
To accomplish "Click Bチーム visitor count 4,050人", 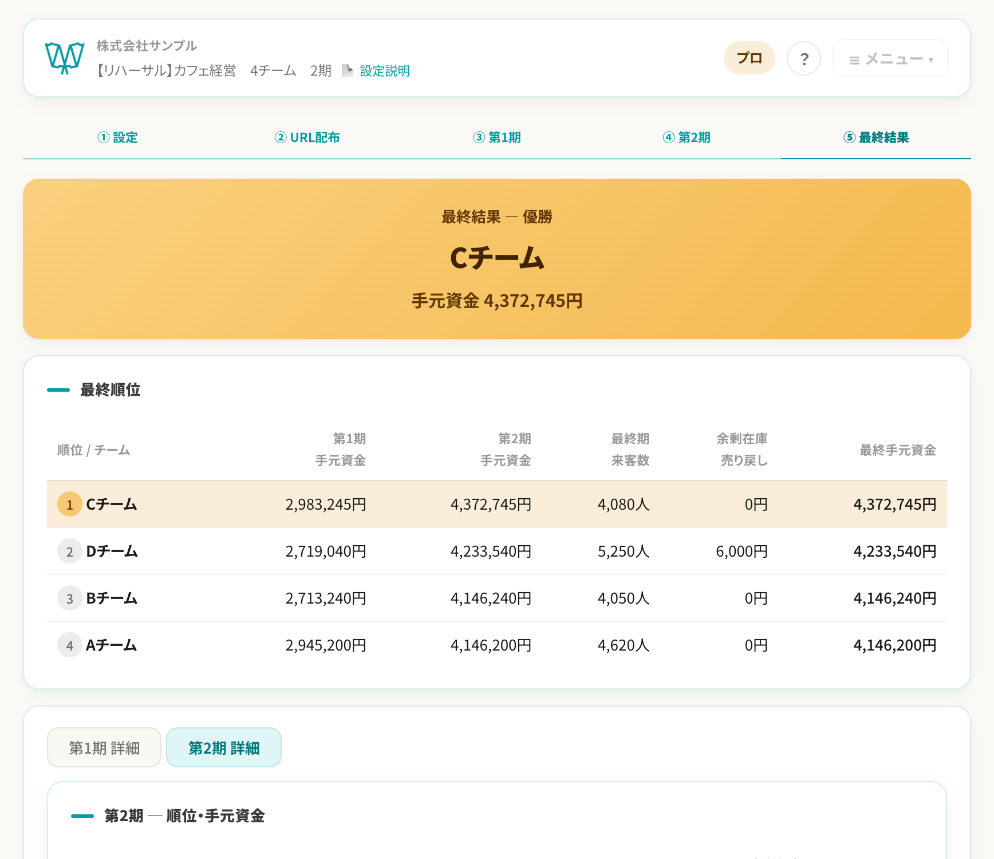I will [624, 598].
